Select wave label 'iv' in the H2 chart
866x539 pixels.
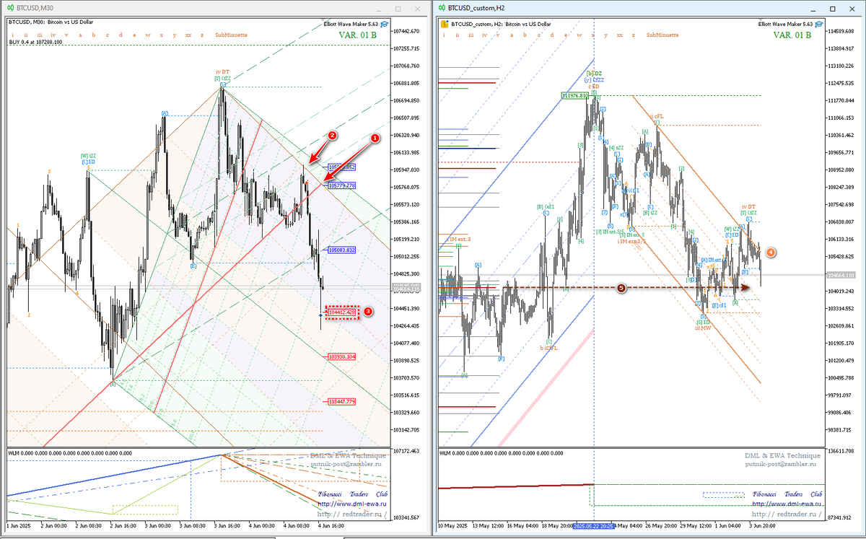[x=484, y=35]
